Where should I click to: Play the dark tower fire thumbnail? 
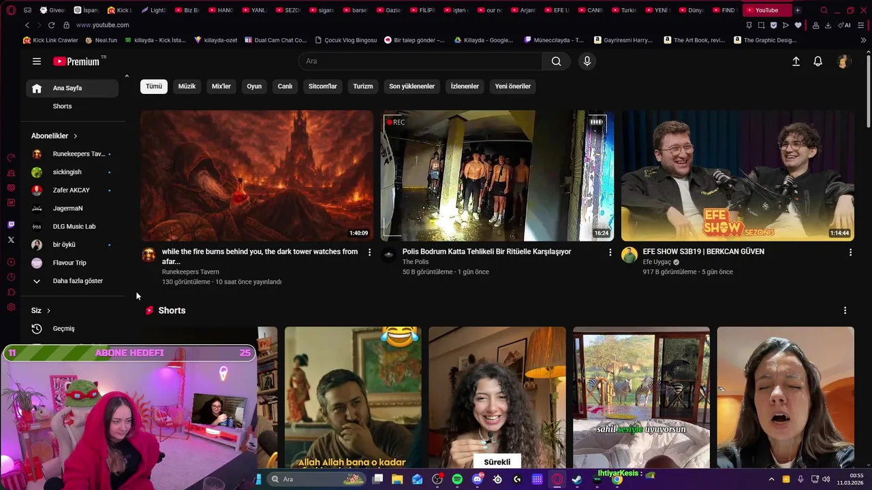(x=257, y=176)
